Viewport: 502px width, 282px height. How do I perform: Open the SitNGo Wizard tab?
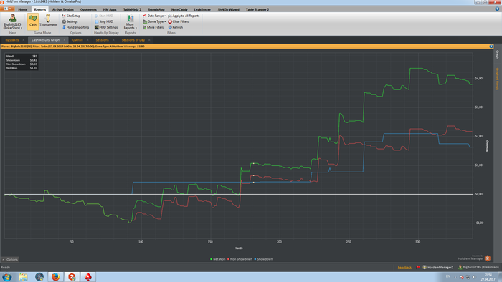tap(228, 9)
